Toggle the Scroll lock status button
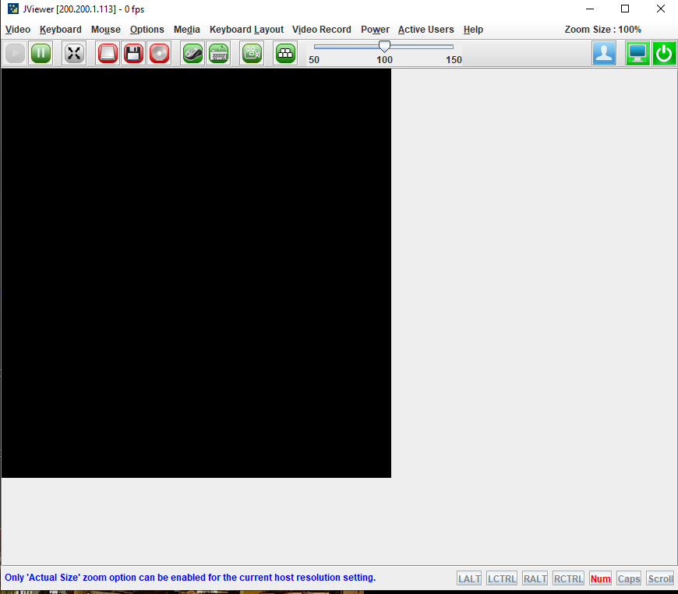This screenshot has height=594, width=678. pos(660,578)
